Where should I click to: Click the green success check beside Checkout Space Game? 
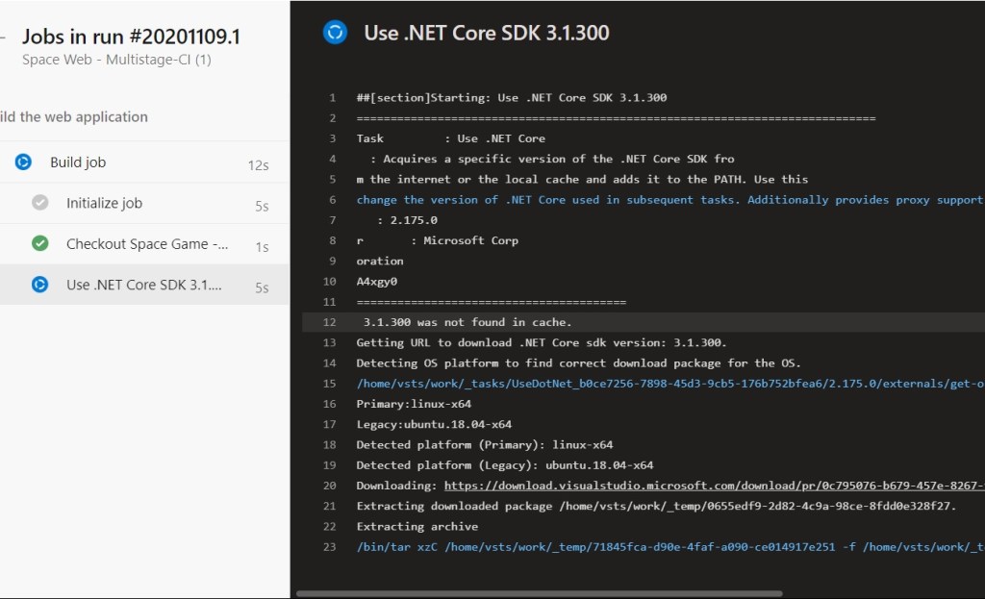click(x=39, y=244)
